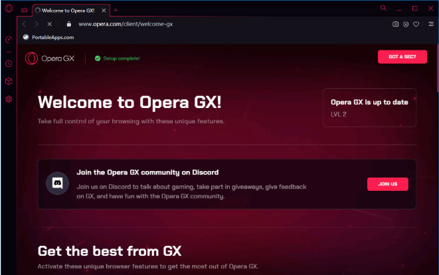Select the Welcome to Opera GX! tab

coord(71,11)
